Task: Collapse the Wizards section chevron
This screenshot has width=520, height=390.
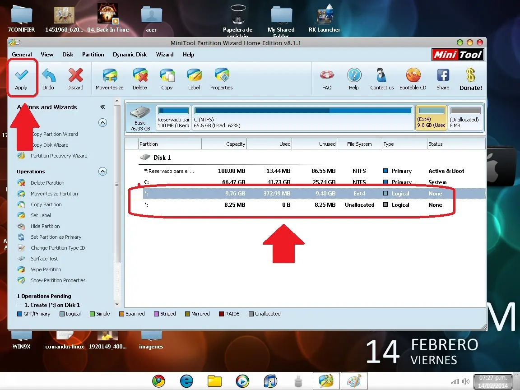Action: tap(103, 123)
